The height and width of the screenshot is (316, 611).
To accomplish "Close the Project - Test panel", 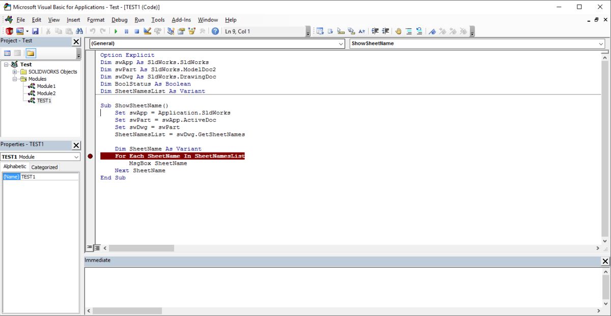I will coord(76,42).
